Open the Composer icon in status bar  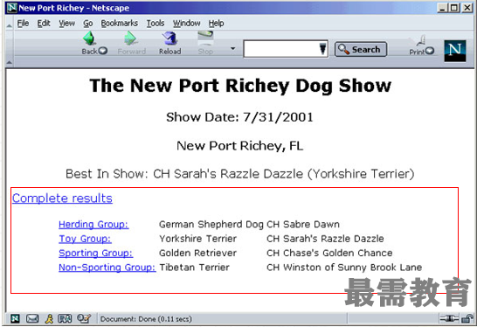point(83,318)
